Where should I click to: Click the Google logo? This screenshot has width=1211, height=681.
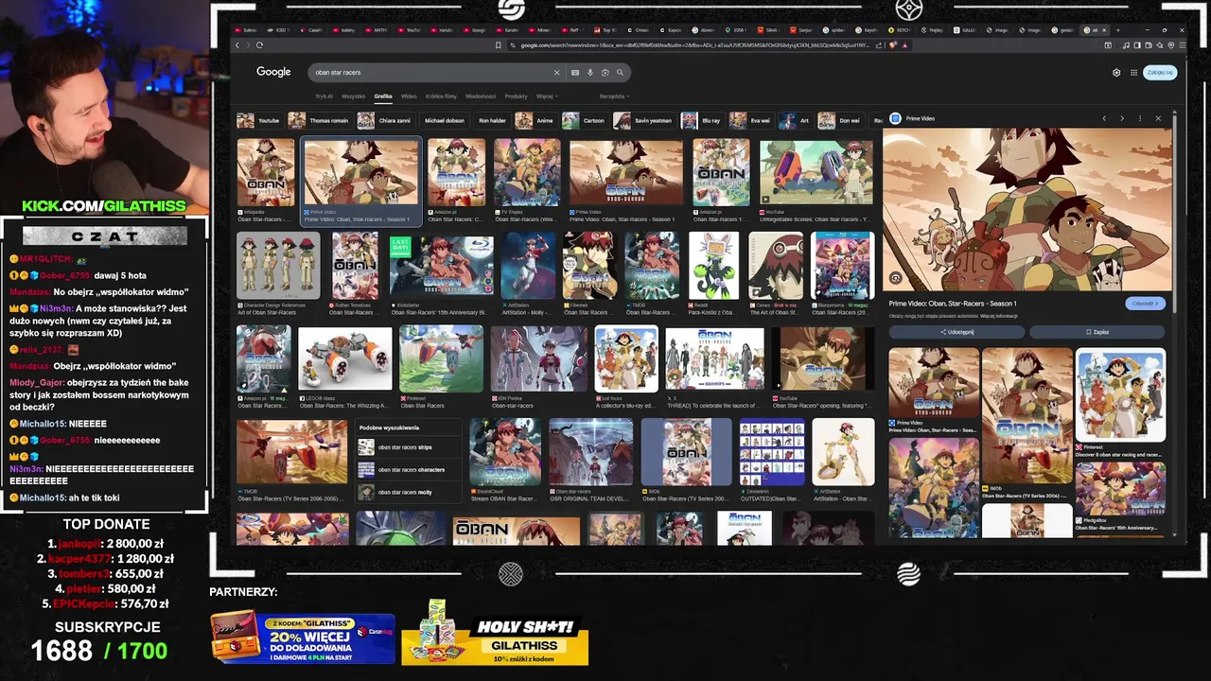click(x=273, y=72)
